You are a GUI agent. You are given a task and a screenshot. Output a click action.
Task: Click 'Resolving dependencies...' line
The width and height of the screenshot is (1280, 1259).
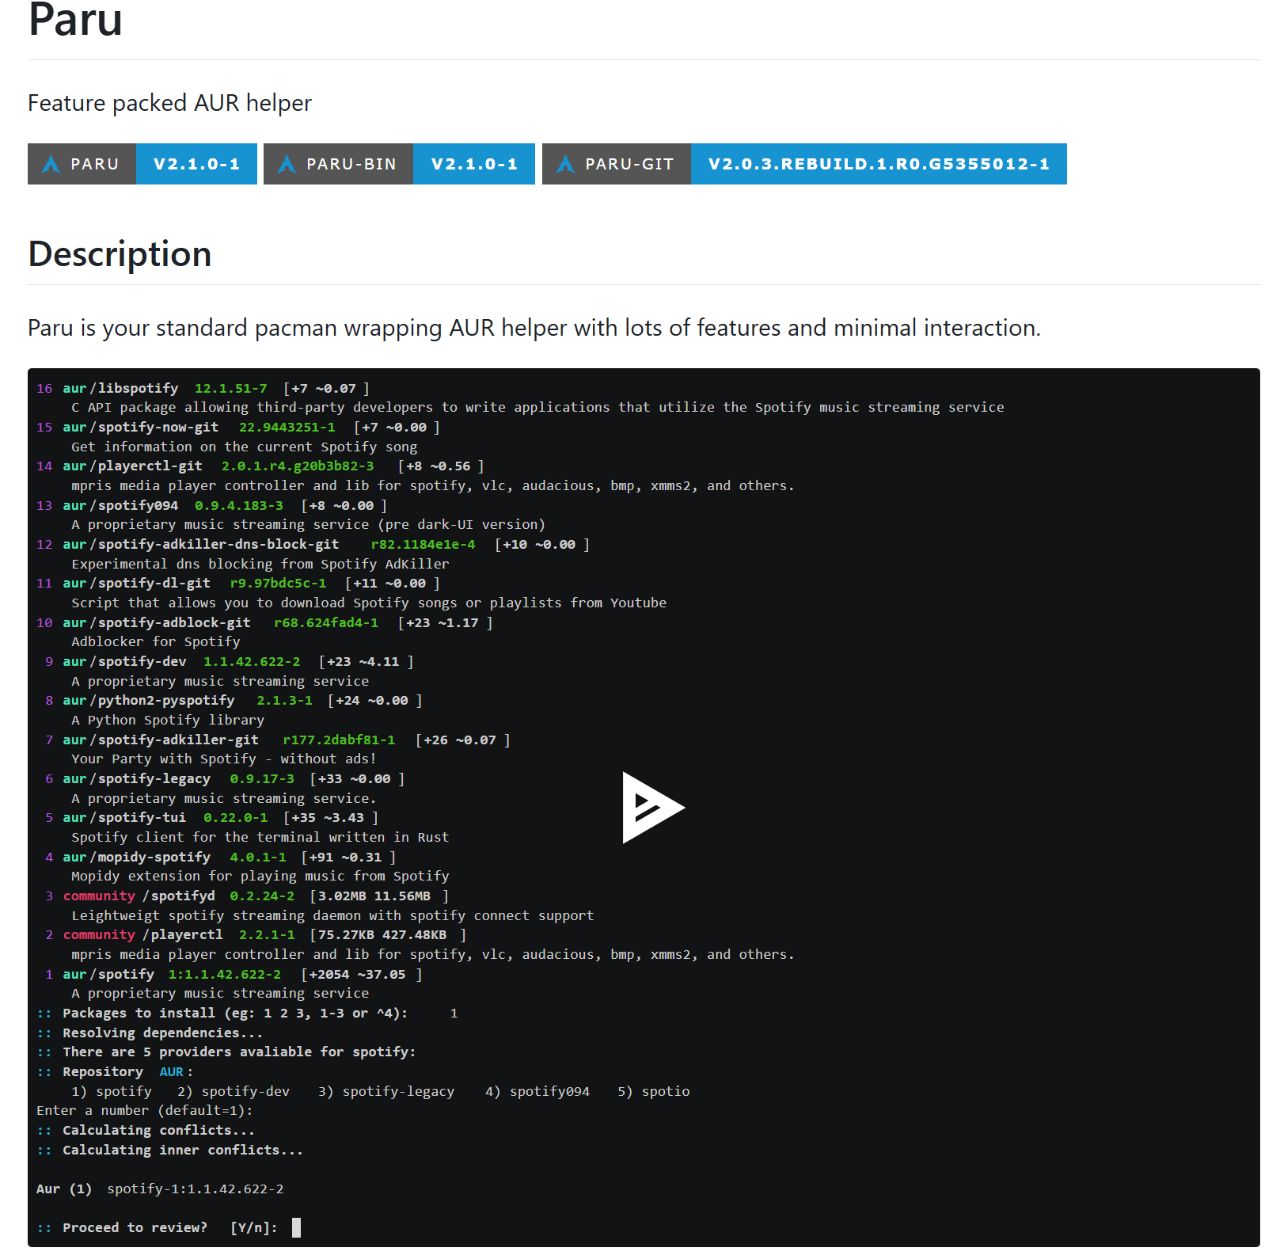click(150, 1033)
